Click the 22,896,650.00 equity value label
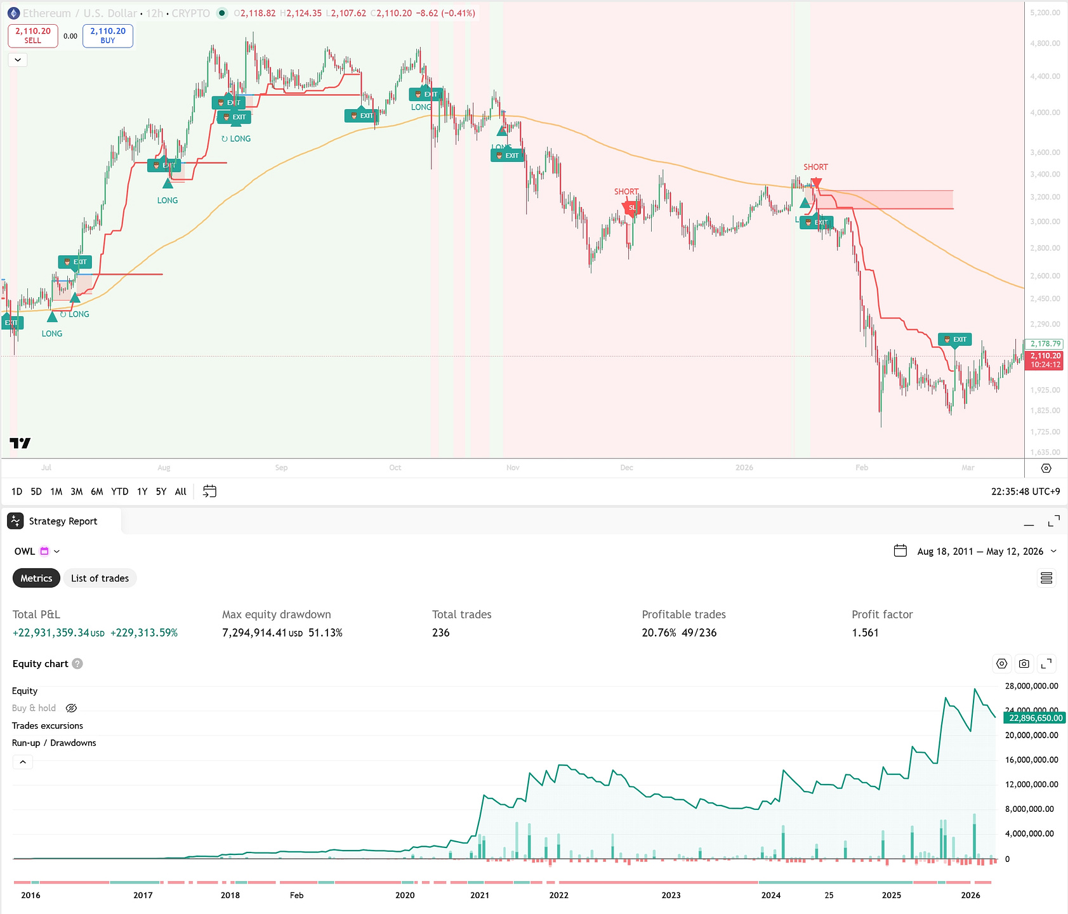The height and width of the screenshot is (914, 1068). tap(1035, 718)
